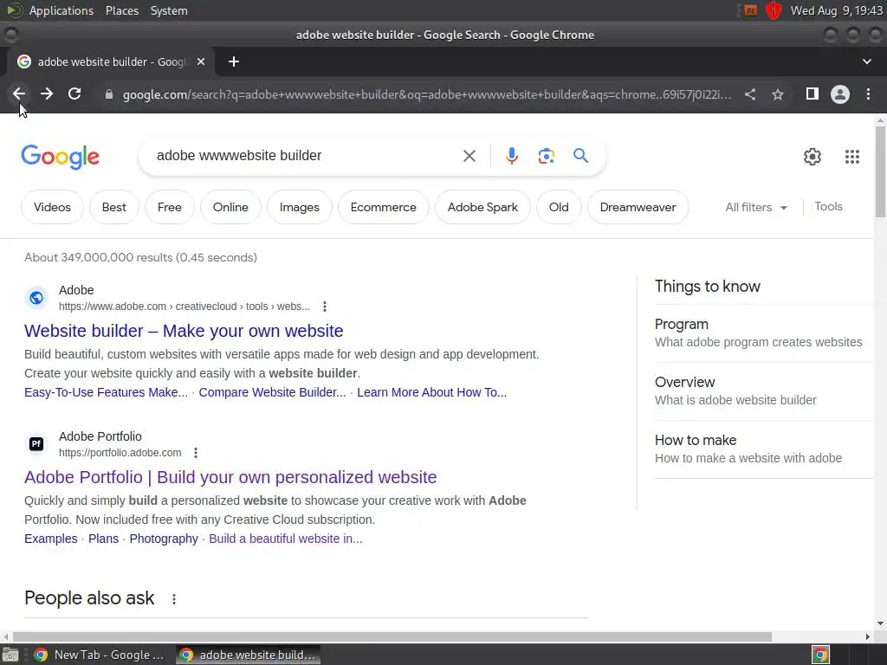The height and width of the screenshot is (665, 887).
Task: Expand the All filters dropdown
Action: click(755, 207)
